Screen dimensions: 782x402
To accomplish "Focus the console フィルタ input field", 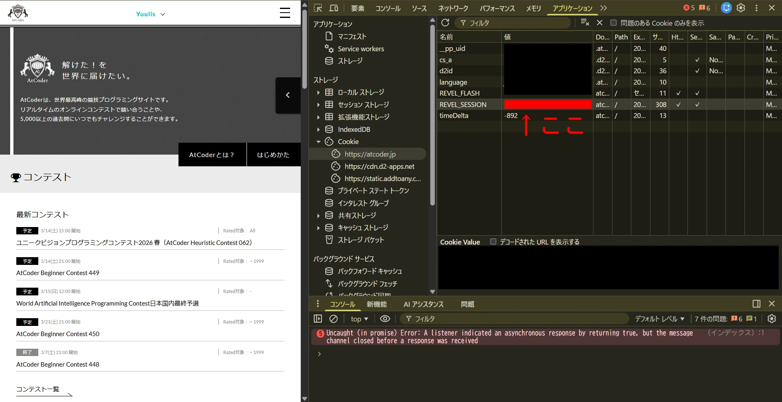I will [x=514, y=319].
